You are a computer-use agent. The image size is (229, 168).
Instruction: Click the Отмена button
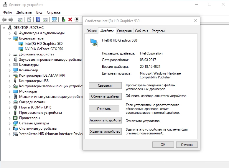(187, 144)
